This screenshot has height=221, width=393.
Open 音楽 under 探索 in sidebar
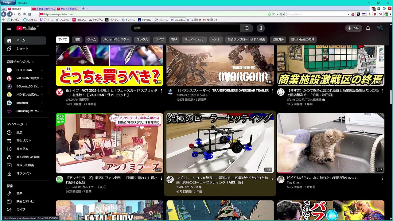[x=25, y=193]
